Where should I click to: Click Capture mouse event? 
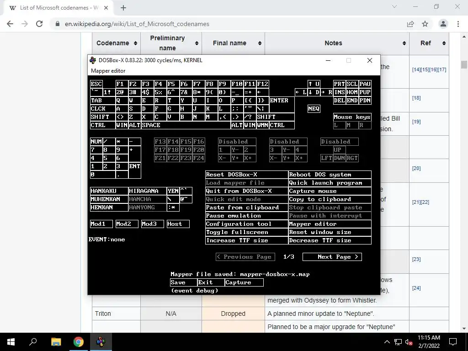click(x=330, y=191)
